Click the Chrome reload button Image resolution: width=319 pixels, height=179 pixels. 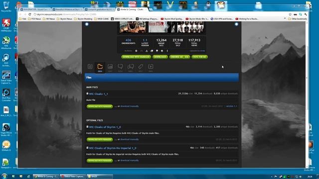click(x=30, y=14)
